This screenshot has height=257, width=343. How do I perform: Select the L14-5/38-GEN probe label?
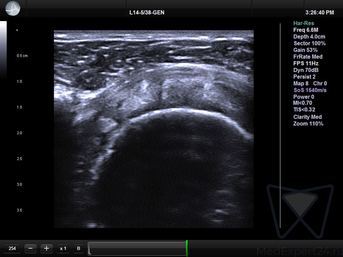tap(147, 13)
